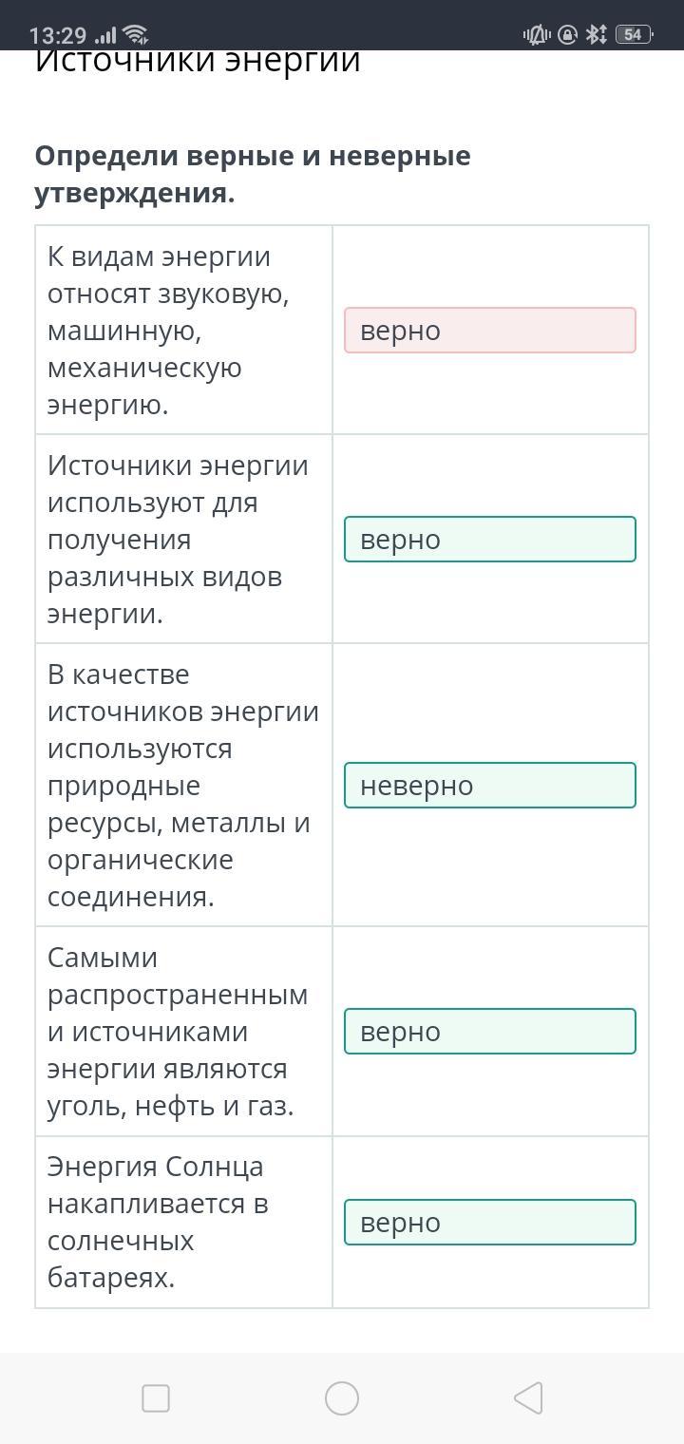Open the red answer field marked верно
The width and height of the screenshot is (684, 1444).
(489, 331)
